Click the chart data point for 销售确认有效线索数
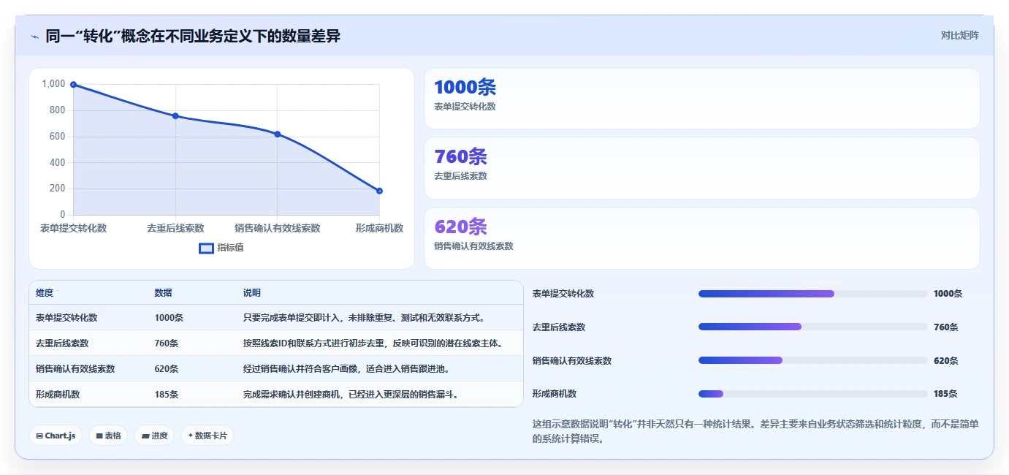This screenshot has height=475, width=1009. [x=278, y=134]
